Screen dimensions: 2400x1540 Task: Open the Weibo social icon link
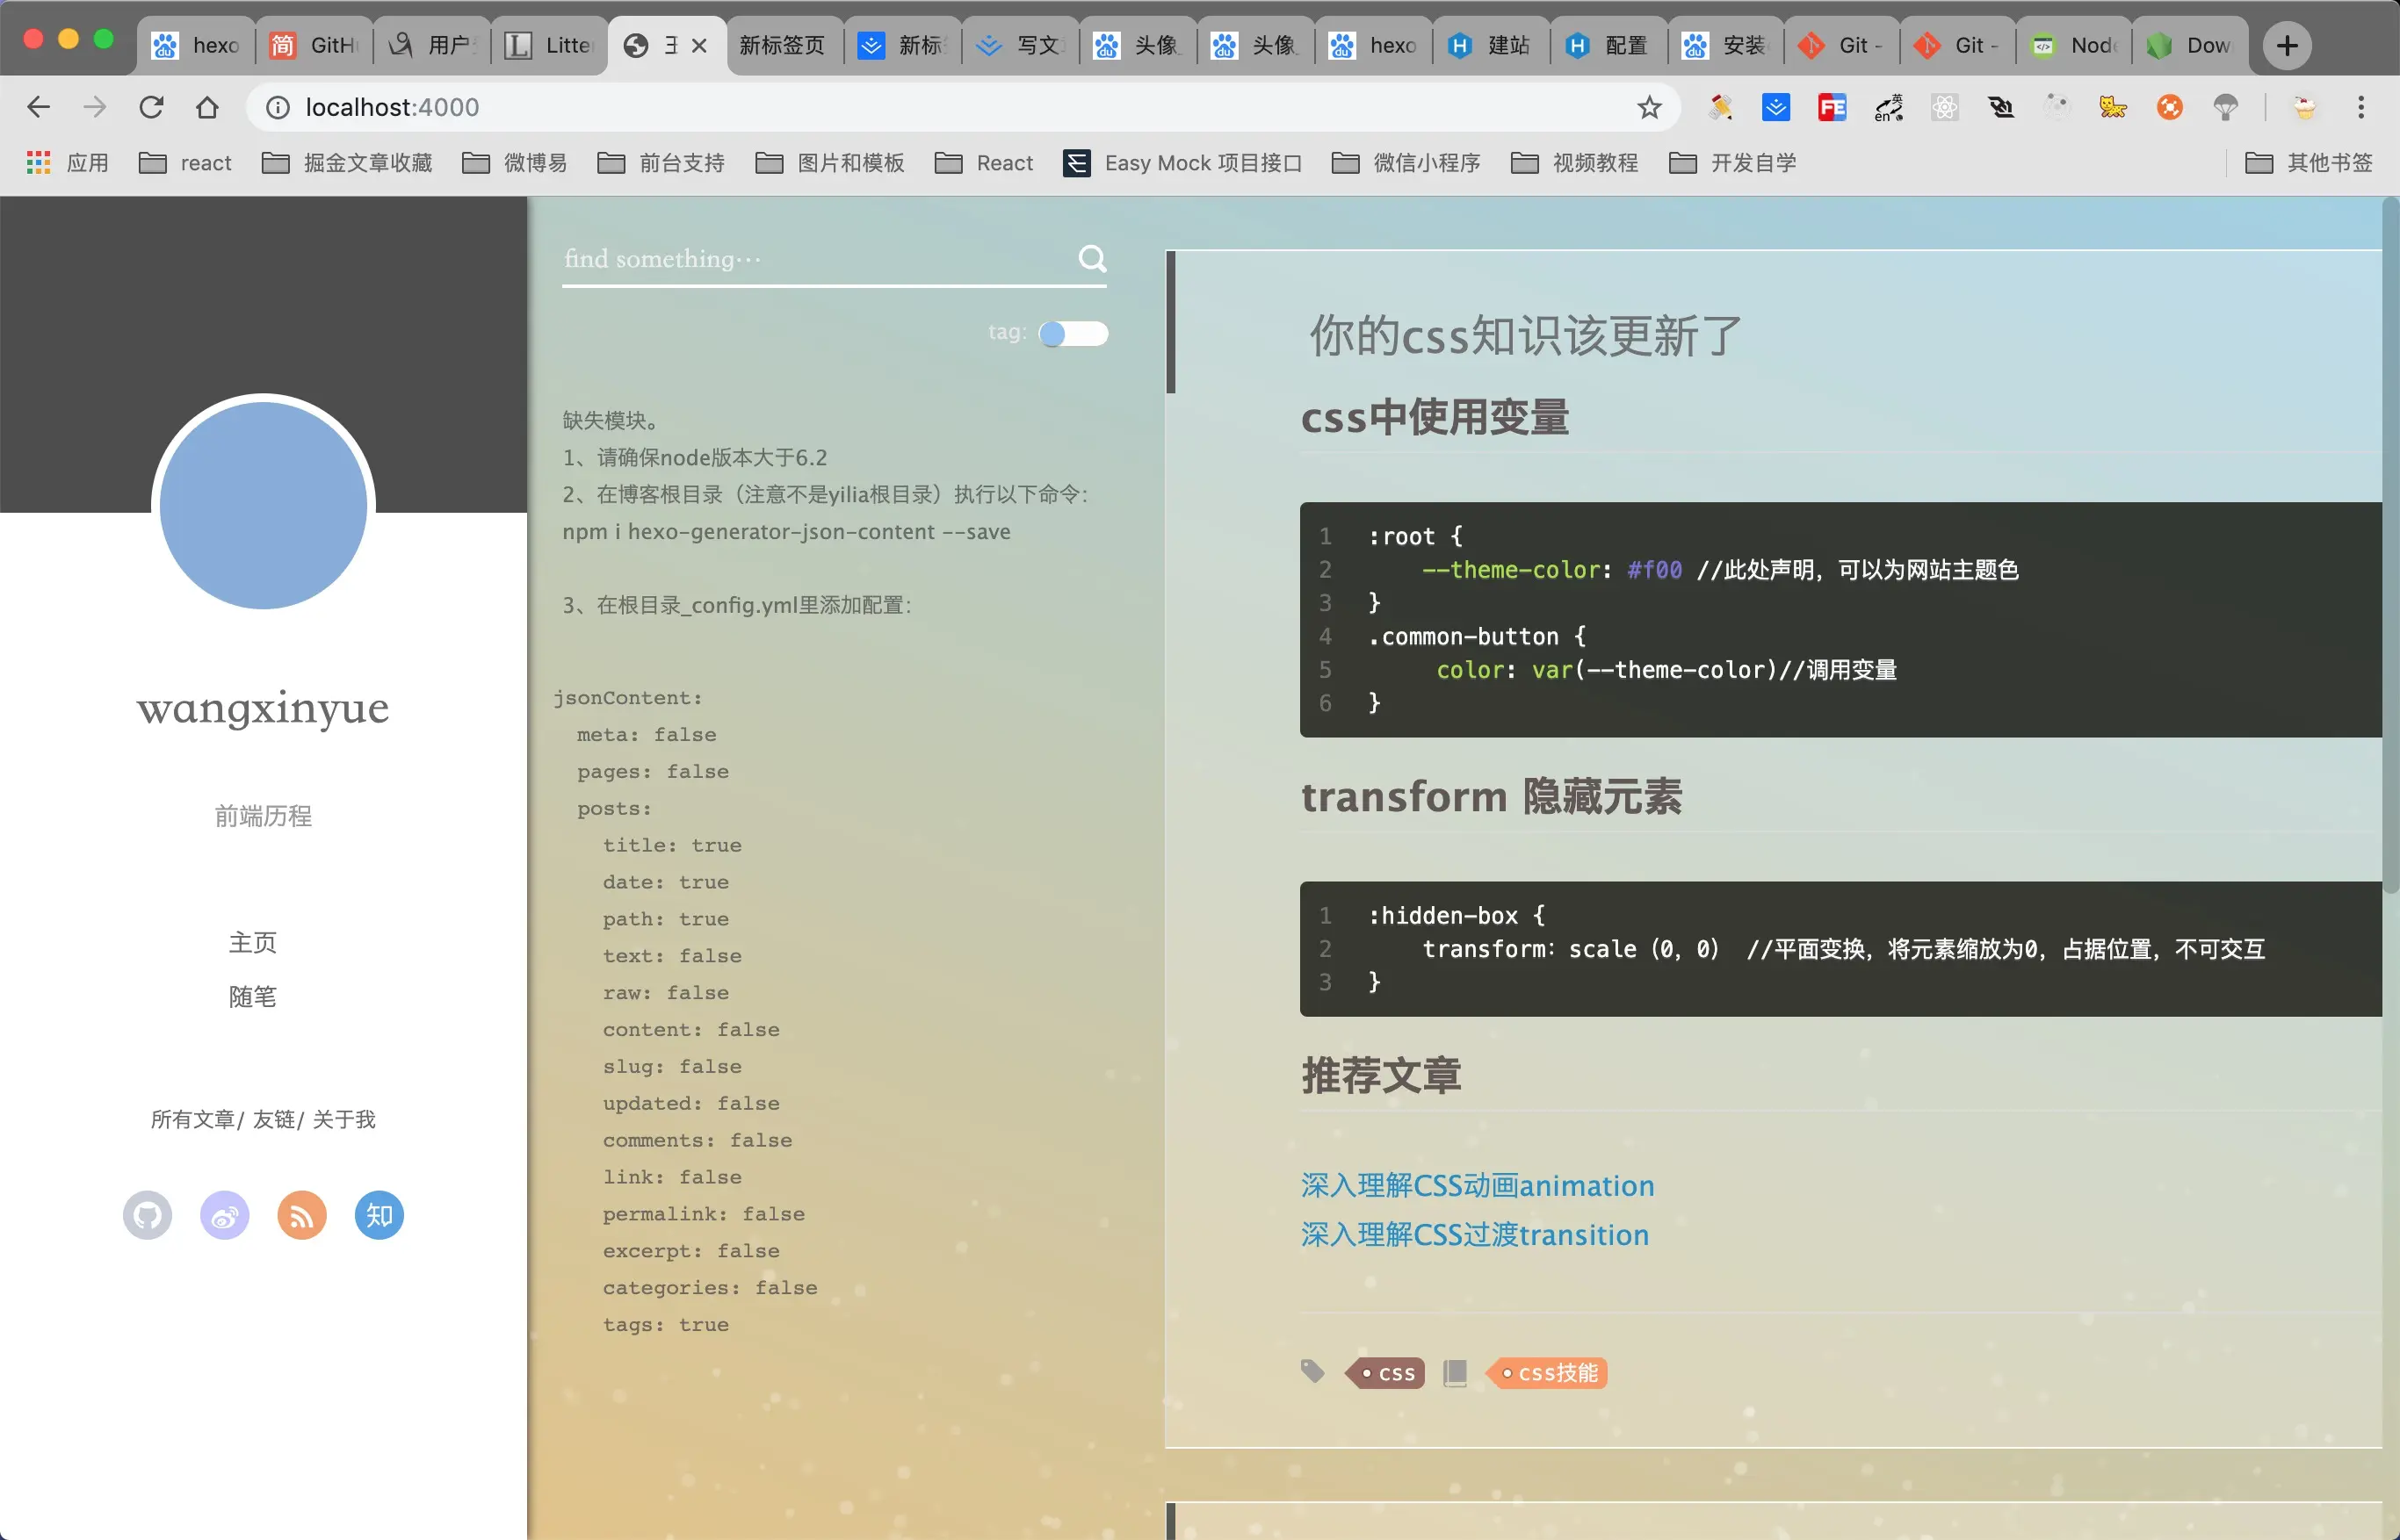tap(224, 1216)
